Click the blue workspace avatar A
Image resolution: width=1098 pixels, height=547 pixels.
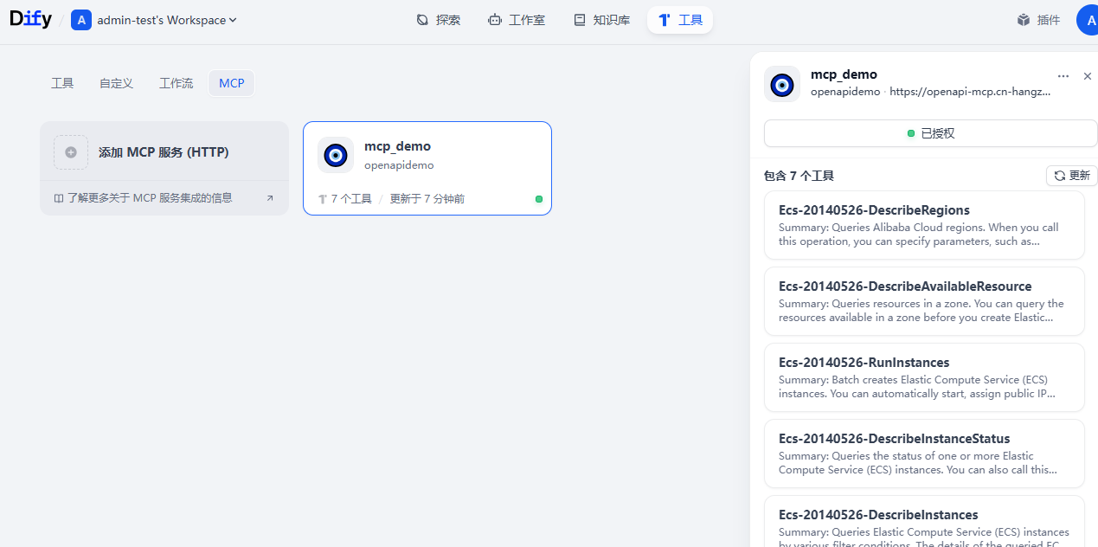coord(81,20)
